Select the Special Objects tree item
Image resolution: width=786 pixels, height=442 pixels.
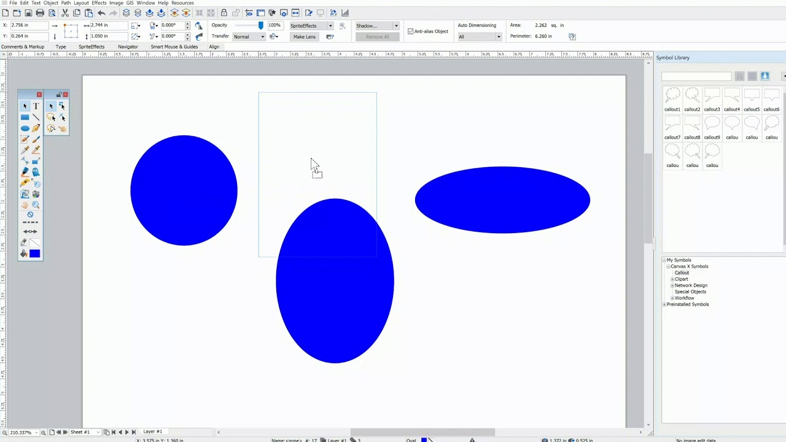690,292
